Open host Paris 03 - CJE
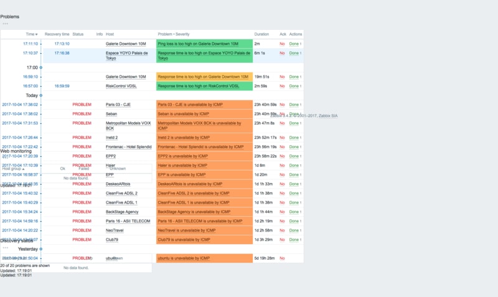This screenshot has height=297, width=498. pyautogui.click(x=118, y=105)
